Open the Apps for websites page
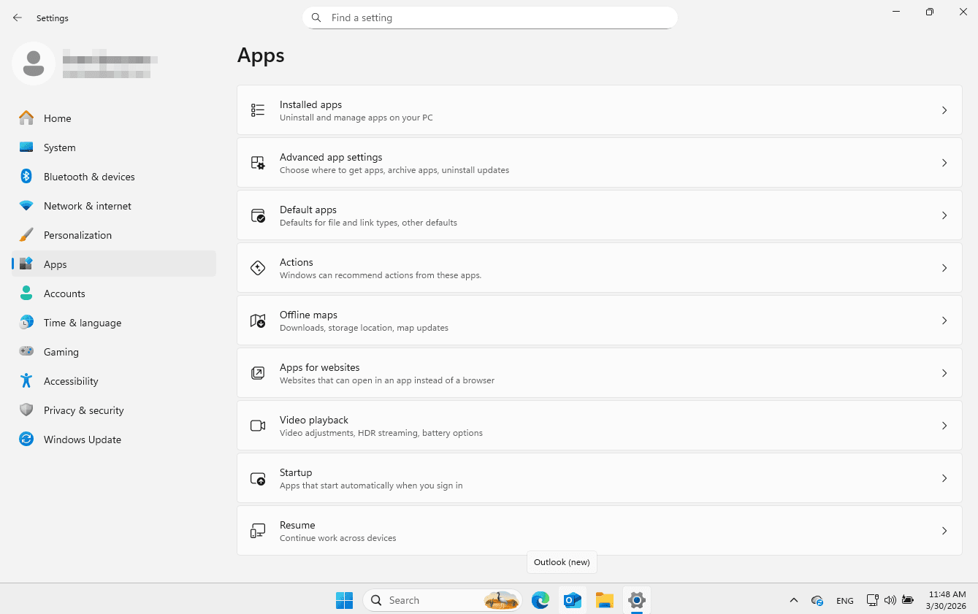 tap(599, 373)
